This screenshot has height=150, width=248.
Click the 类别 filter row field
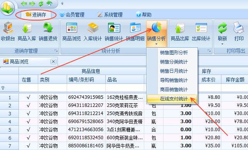[x=52, y=88]
